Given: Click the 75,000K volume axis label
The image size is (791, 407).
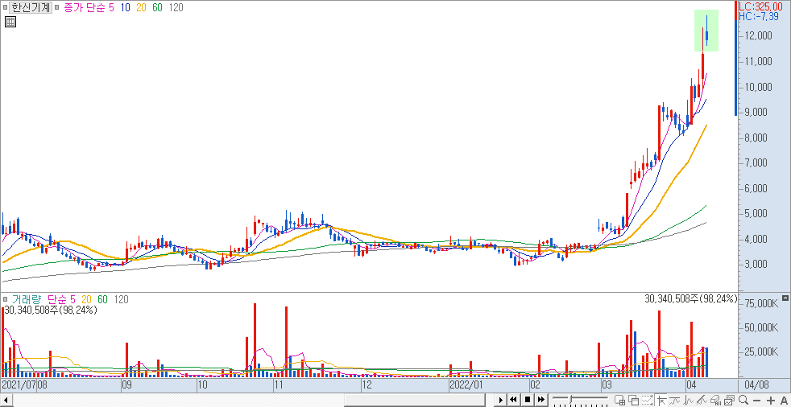Looking at the screenshot, I should click(761, 304).
